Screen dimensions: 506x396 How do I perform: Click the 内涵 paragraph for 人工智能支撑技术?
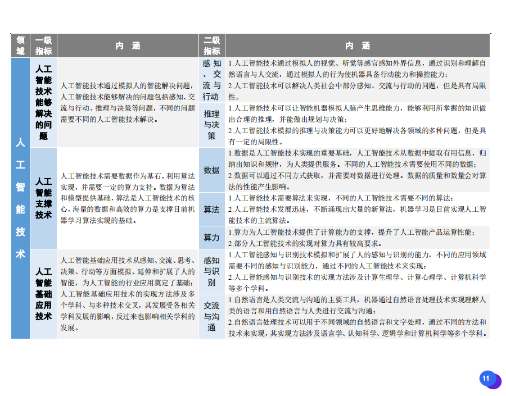[x=128, y=198]
